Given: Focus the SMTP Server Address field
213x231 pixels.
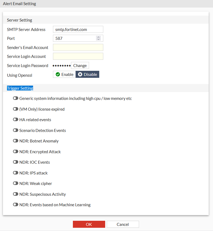Looking at the screenshot, I should pos(78,29).
